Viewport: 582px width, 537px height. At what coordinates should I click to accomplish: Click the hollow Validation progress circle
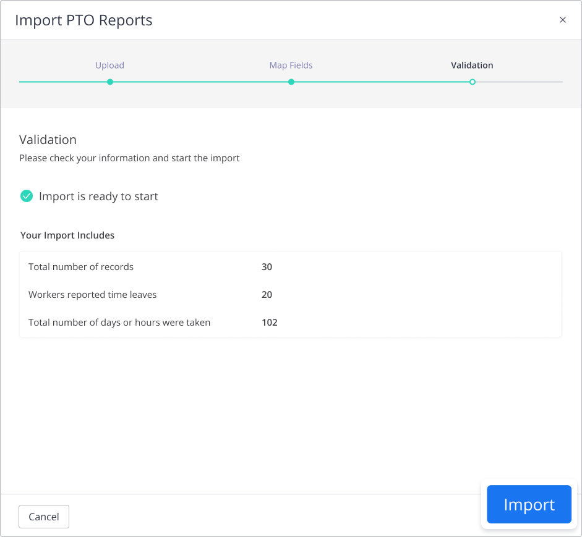[x=472, y=81]
